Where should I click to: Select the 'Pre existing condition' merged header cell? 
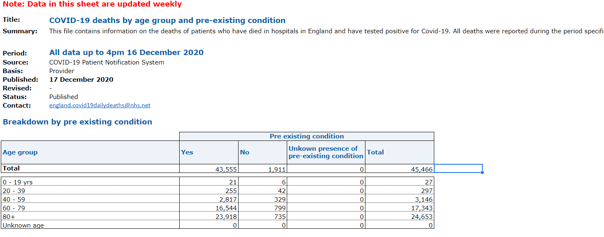[x=307, y=136]
